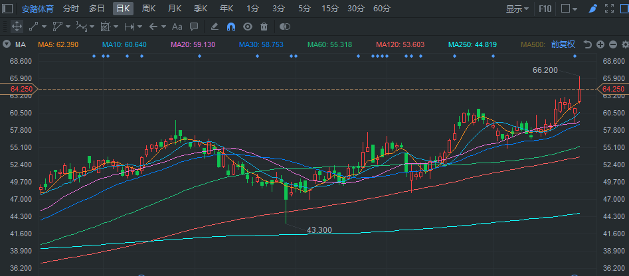629x276 pixels.
Task: Zoom out chart with minus icon
Action: coord(612,44)
